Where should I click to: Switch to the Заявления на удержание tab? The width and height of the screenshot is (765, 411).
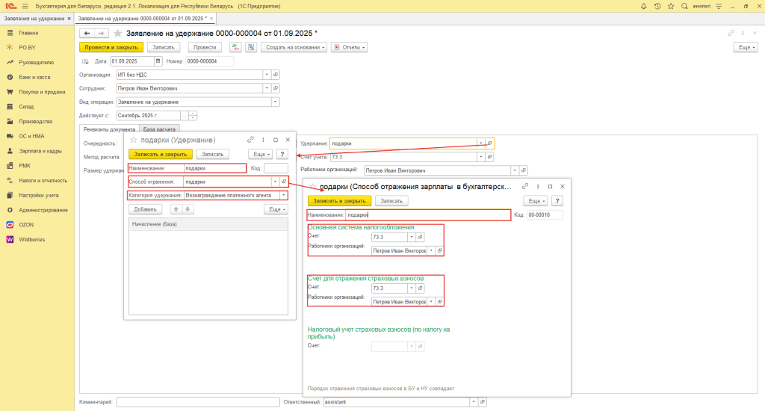click(x=34, y=18)
